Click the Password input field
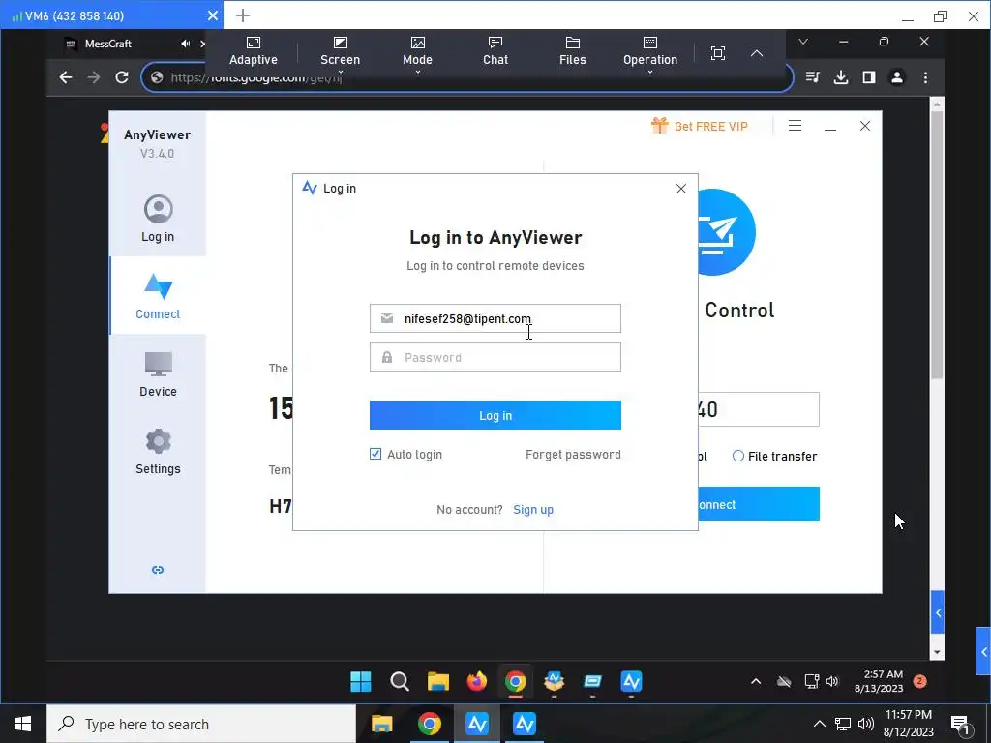The width and height of the screenshot is (991, 743). click(x=495, y=357)
